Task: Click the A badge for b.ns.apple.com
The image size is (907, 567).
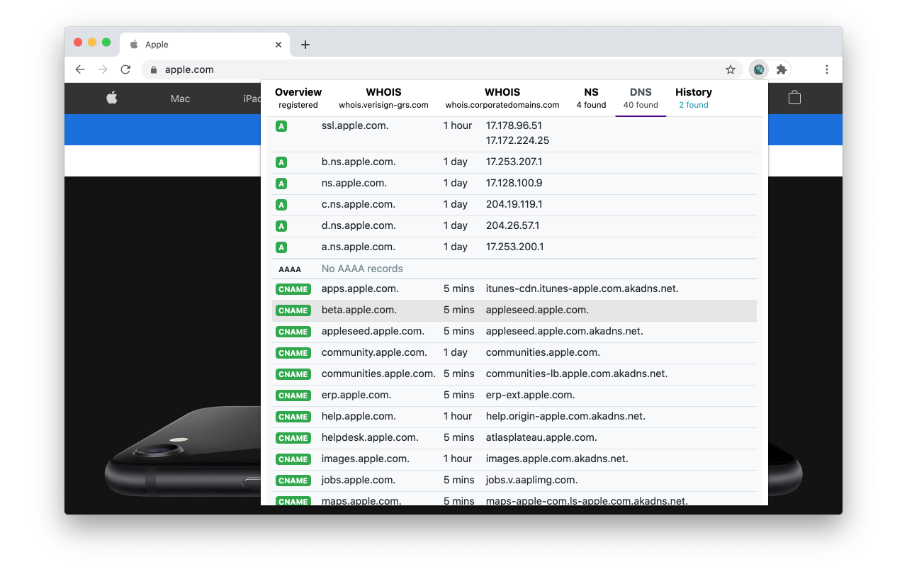Action: click(x=281, y=162)
